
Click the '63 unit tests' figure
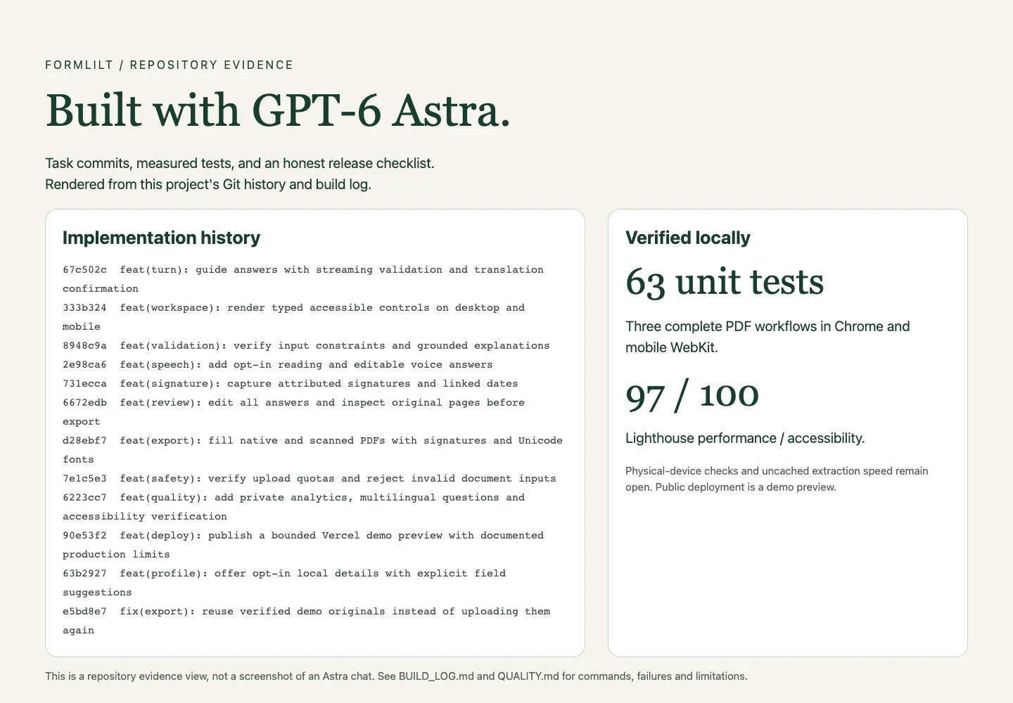(x=725, y=282)
